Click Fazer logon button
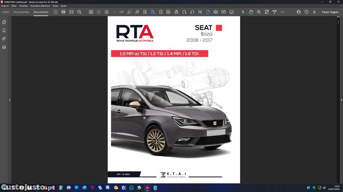The width and height of the screenshot is (343, 192). (330, 12)
